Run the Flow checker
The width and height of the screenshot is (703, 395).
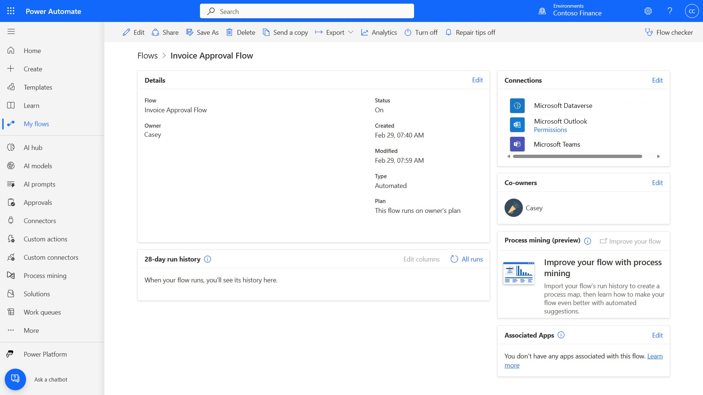[x=669, y=32]
